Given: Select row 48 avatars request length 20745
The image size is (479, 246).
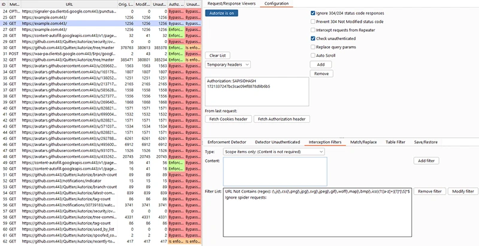Looking at the screenshot, I should tap(101, 157).
